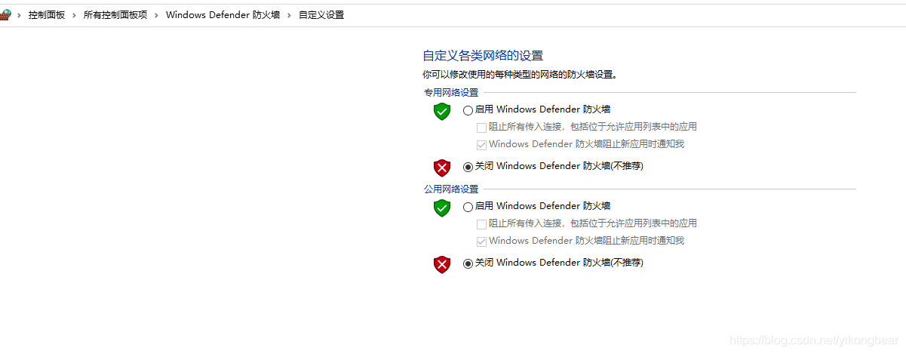Image resolution: width=906 pixels, height=354 pixels.
Task: Toggle 防火墙阻止新应用时通知我 under public network settings
Action: pos(481,242)
